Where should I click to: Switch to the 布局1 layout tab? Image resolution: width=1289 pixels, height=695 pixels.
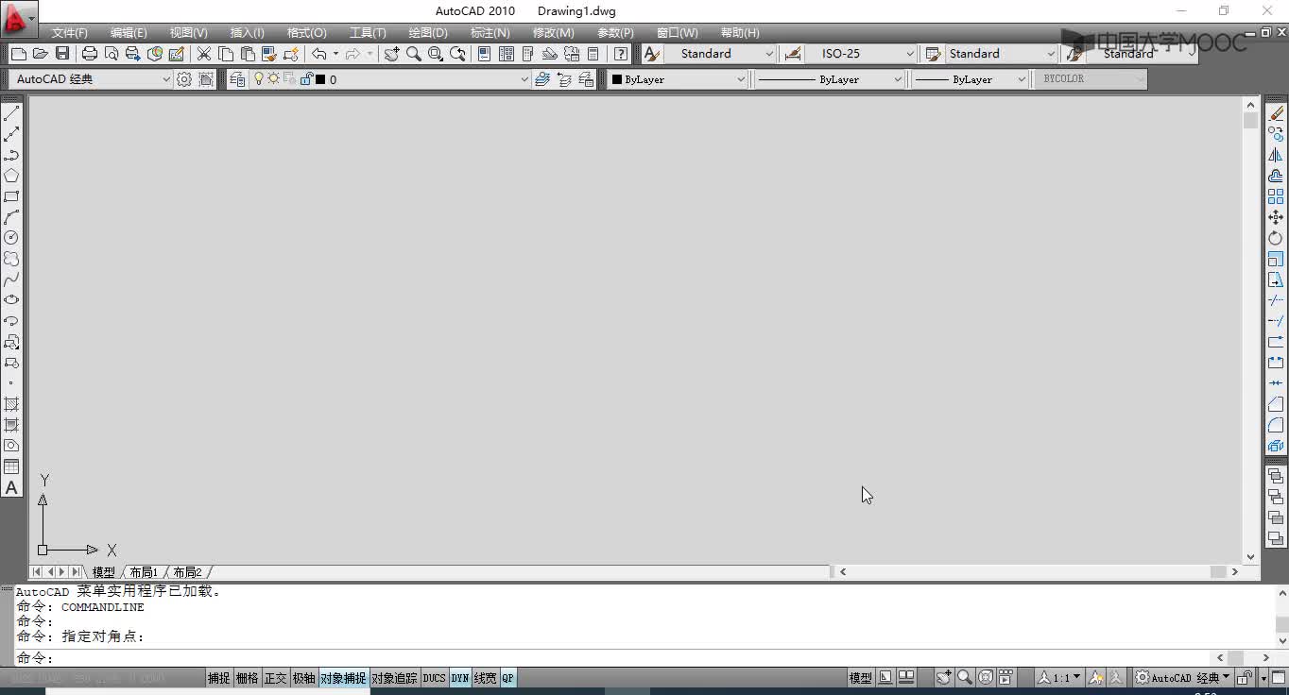point(144,572)
